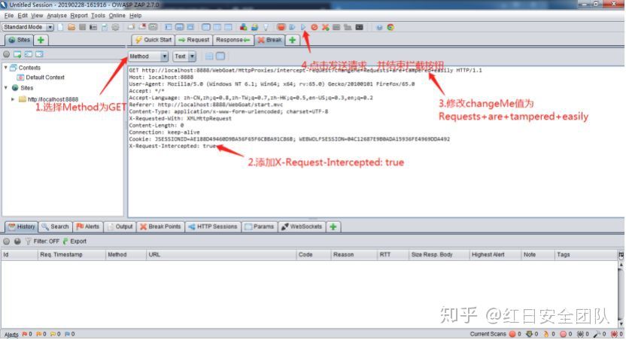Image resolution: width=626 pixels, height=340 pixels.
Task: Click the Filter: OFF button
Action: pos(42,241)
